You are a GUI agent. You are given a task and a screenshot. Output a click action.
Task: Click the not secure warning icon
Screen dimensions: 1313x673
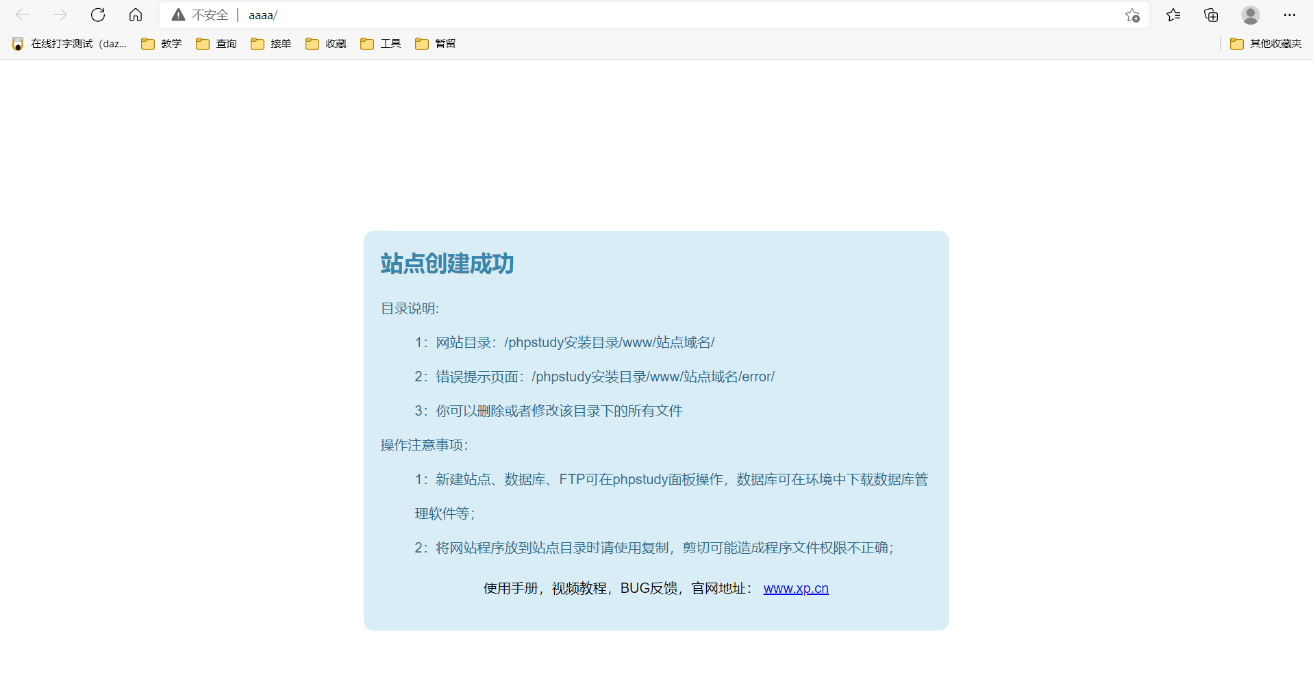pyautogui.click(x=178, y=15)
